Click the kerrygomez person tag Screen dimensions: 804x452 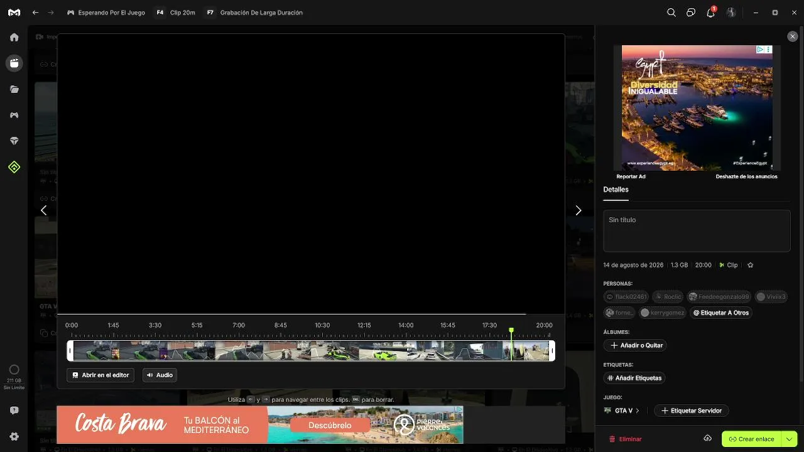tap(663, 313)
